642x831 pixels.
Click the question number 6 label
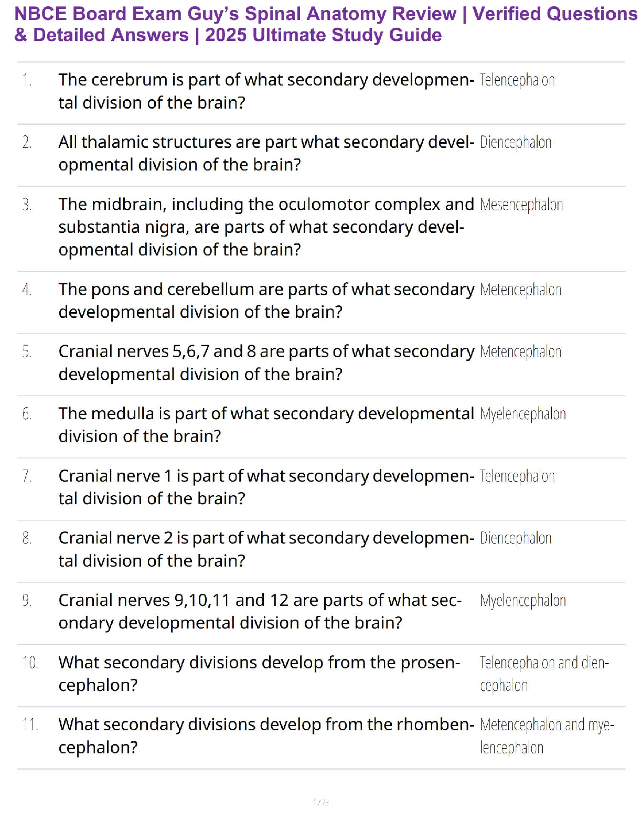coord(27,414)
